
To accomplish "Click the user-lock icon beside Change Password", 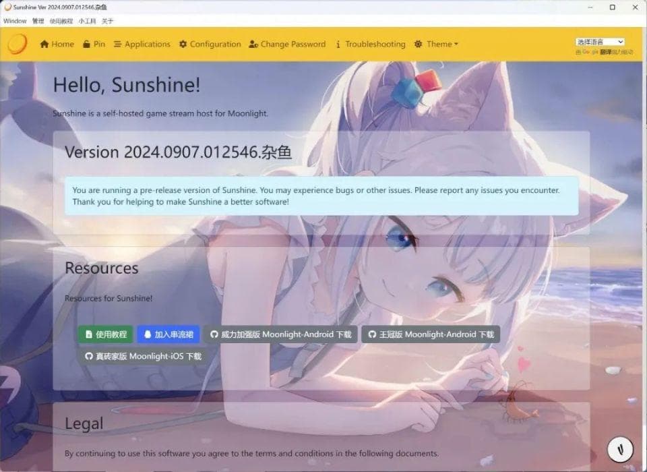I will [x=253, y=45].
